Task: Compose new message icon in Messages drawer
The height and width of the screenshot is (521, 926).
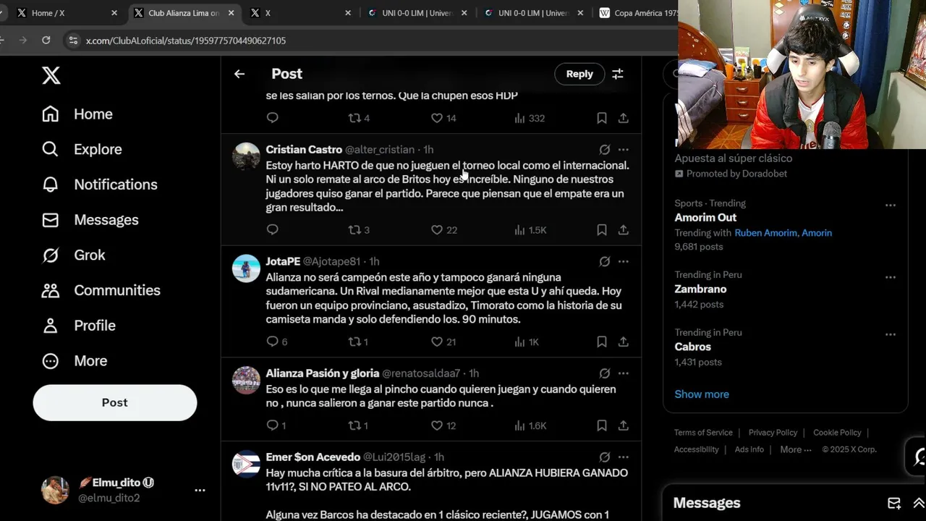Action: (x=894, y=503)
